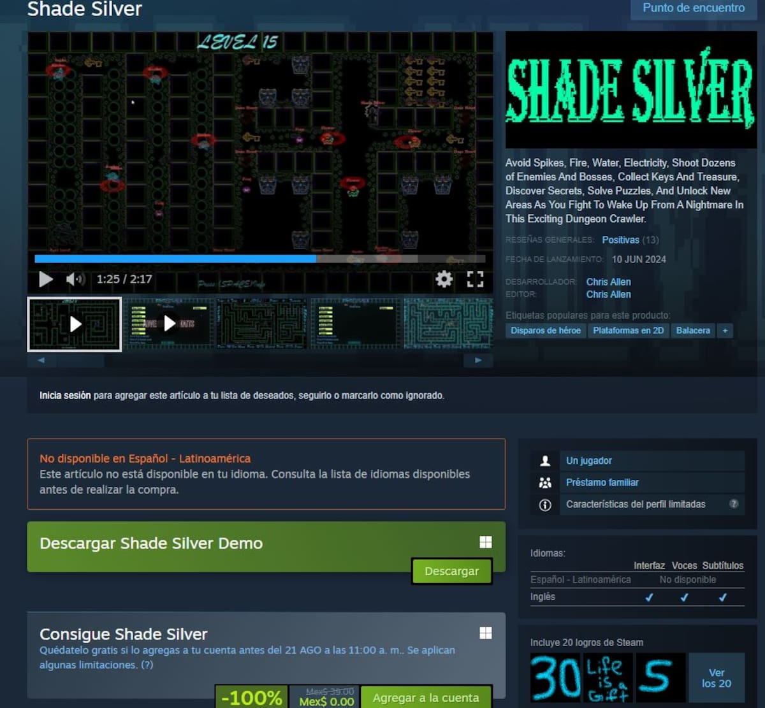Click right arrow of thumbnail strip
The height and width of the screenshot is (708, 765).
[x=478, y=361]
